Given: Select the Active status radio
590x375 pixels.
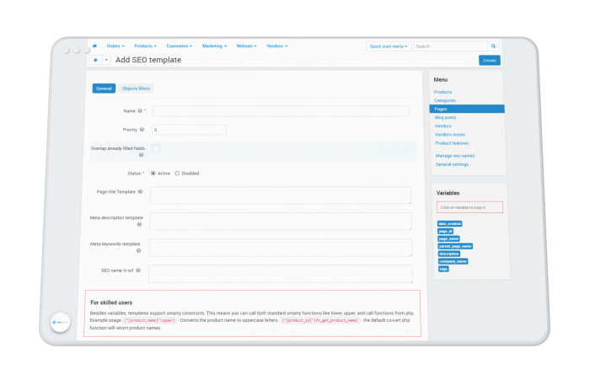Looking at the screenshot, I should (x=153, y=174).
